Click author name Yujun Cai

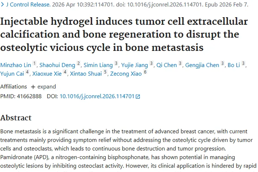pyautogui.click(x=12, y=74)
